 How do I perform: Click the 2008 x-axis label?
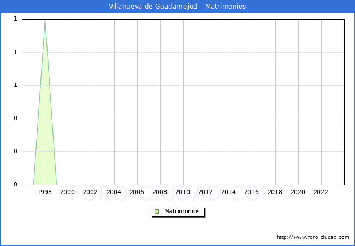(160, 192)
